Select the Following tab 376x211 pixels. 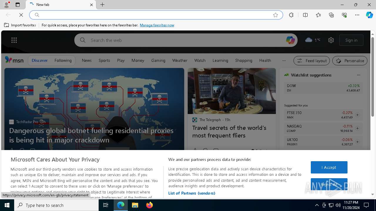(63, 60)
